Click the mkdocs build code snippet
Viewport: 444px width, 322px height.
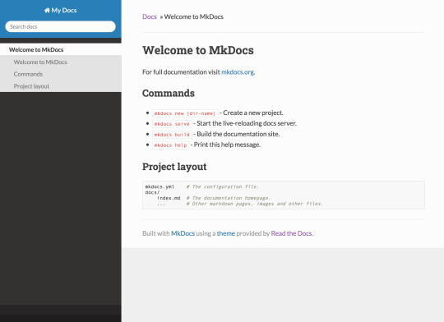(x=172, y=135)
